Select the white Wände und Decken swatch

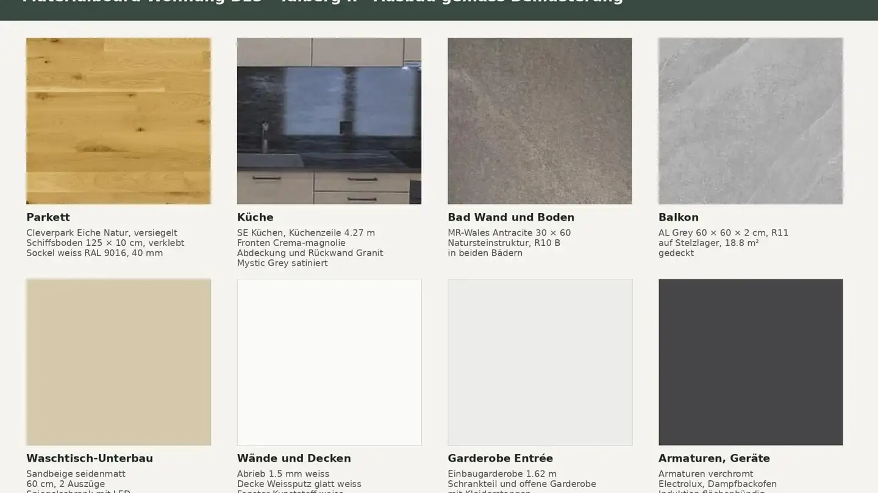pyautogui.click(x=329, y=362)
